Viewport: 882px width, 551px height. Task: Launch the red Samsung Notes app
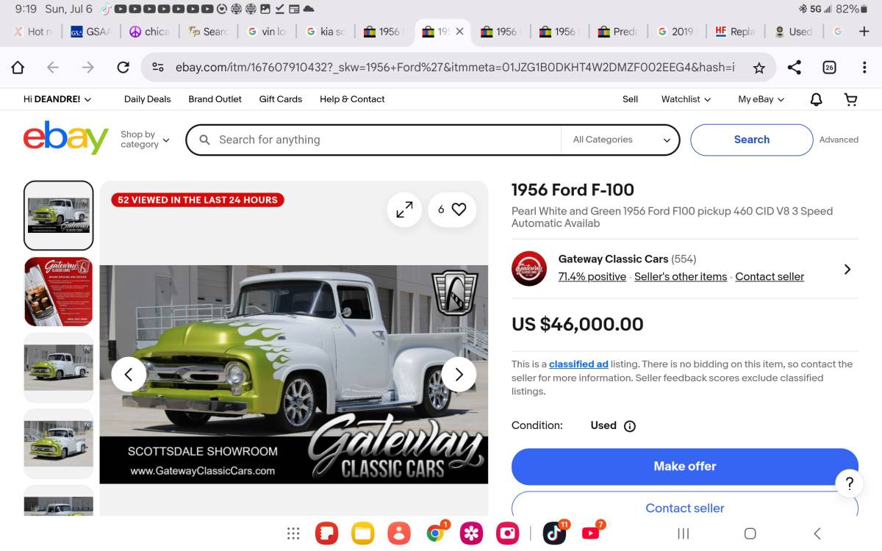click(x=327, y=533)
